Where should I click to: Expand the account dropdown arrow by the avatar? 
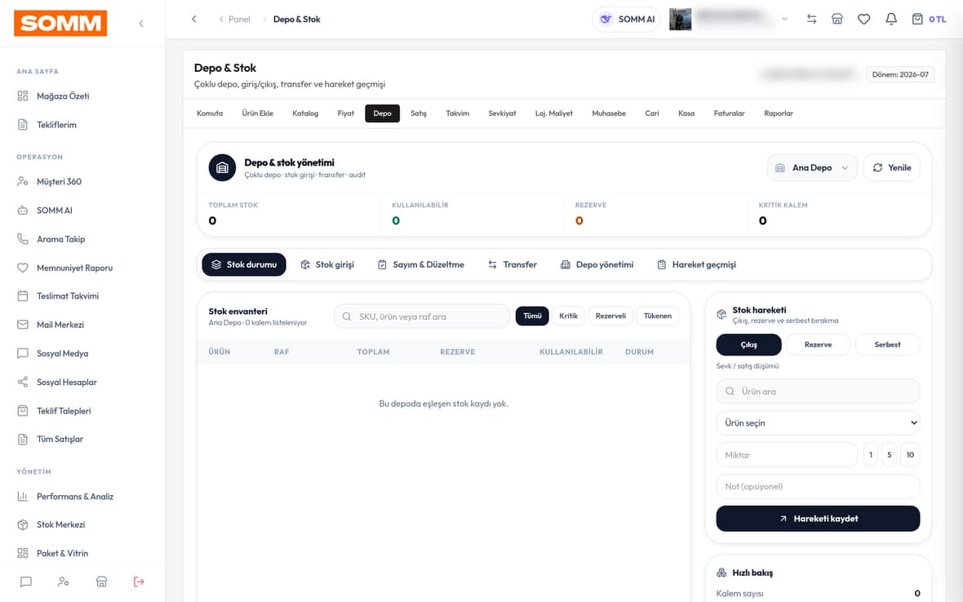tap(784, 19)
